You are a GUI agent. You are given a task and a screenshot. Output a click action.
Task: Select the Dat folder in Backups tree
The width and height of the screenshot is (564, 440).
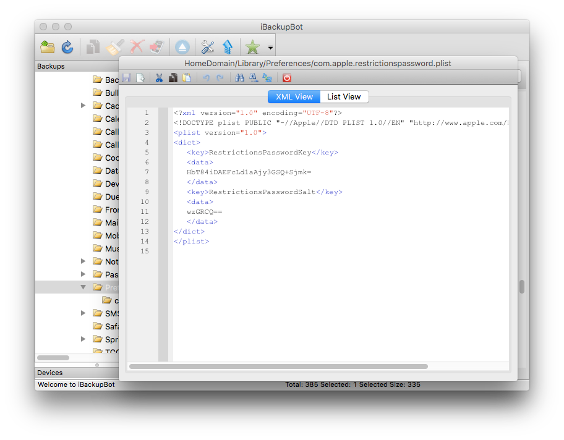105,171
